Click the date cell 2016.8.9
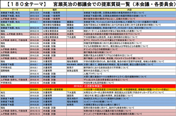Viewport: 176px width, 116px height. [36, 89]
